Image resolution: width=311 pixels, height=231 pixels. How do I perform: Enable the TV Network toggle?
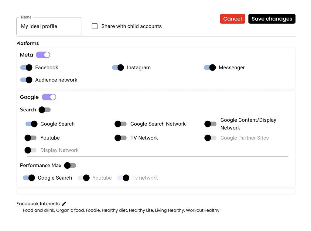click(121, 138)
